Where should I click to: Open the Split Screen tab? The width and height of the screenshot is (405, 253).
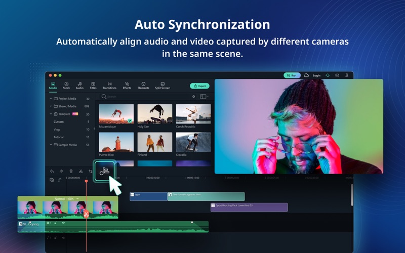click(x=163, y=86)
